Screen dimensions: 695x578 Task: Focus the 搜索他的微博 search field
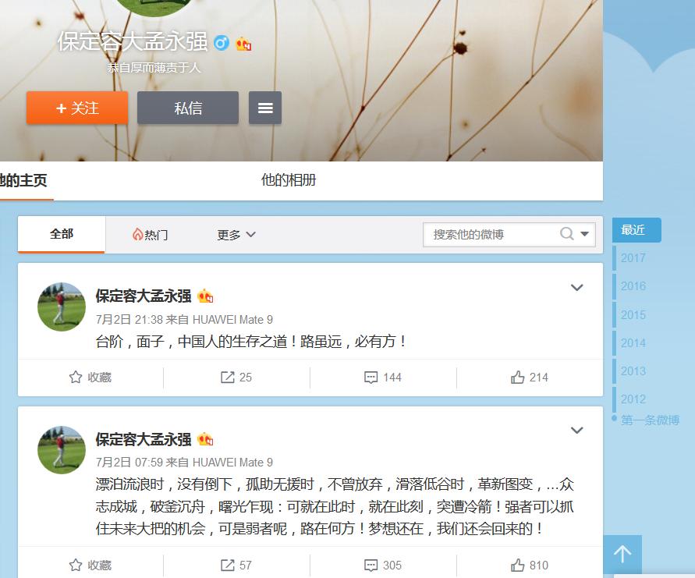point(491,234)
